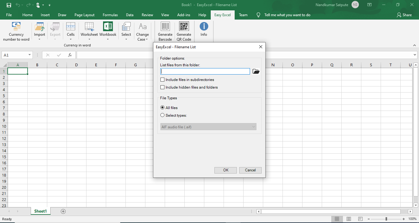This screenshot has height=223, width=419.
Task: Switch to the Page Layout tab
Action: click(84, 15)
